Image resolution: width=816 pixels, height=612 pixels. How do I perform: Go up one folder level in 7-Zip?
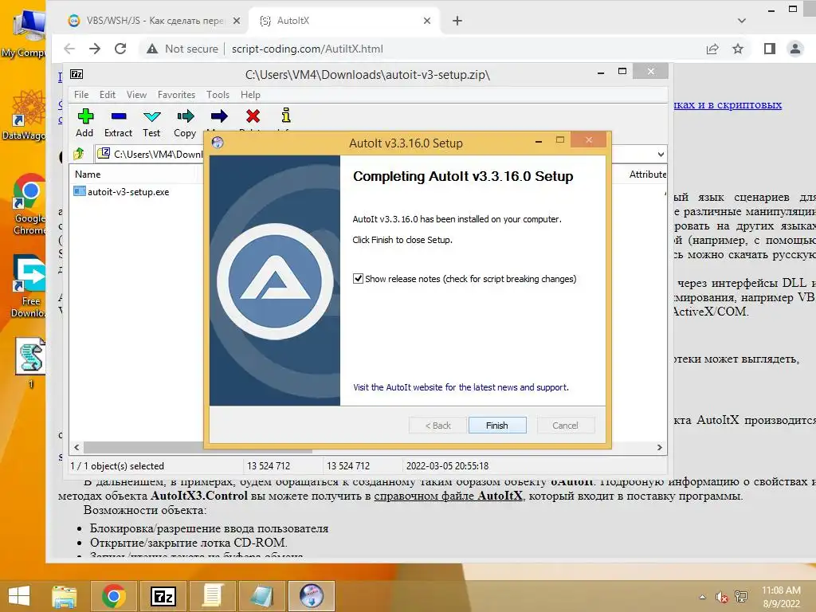79,154
